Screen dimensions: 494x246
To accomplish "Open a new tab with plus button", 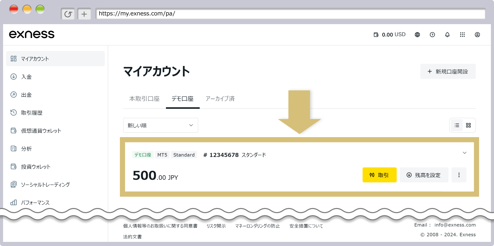I will (84, 14).
